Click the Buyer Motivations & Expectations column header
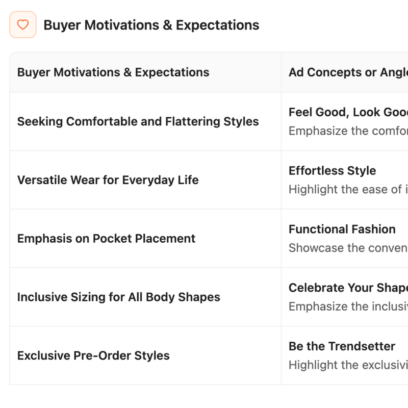The height and width of the screenshot is (408, 408). point(113,72)
